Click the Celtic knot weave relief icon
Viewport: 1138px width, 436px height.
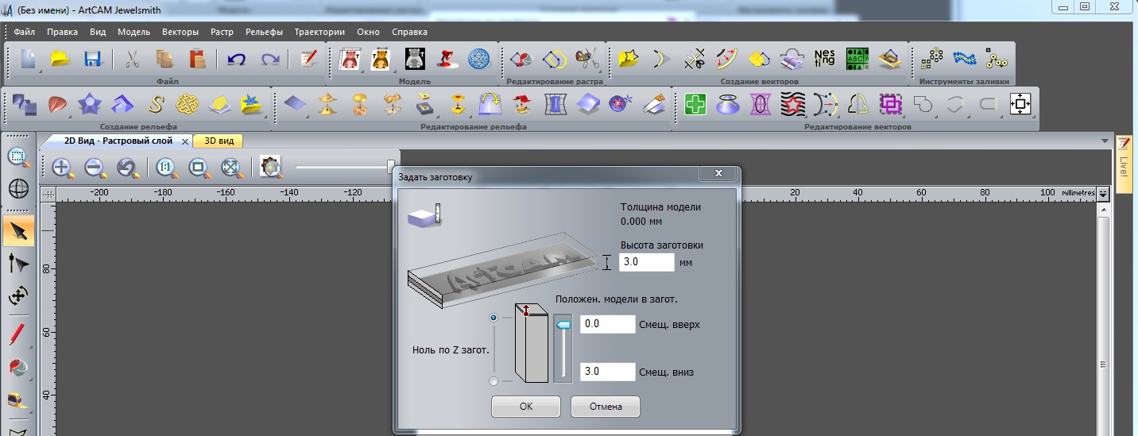(x=188, y=104)
